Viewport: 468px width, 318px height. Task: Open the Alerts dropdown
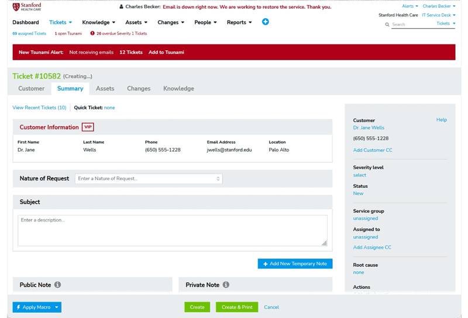(410, 6)
